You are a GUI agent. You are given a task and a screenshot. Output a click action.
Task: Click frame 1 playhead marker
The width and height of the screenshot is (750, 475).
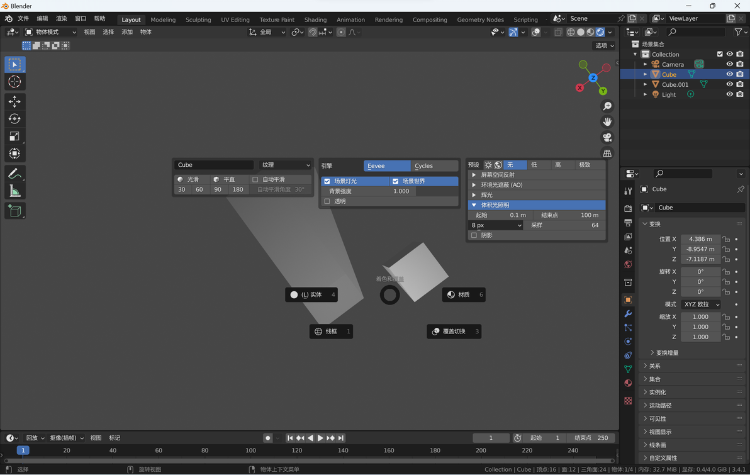[x=23, y=450]
